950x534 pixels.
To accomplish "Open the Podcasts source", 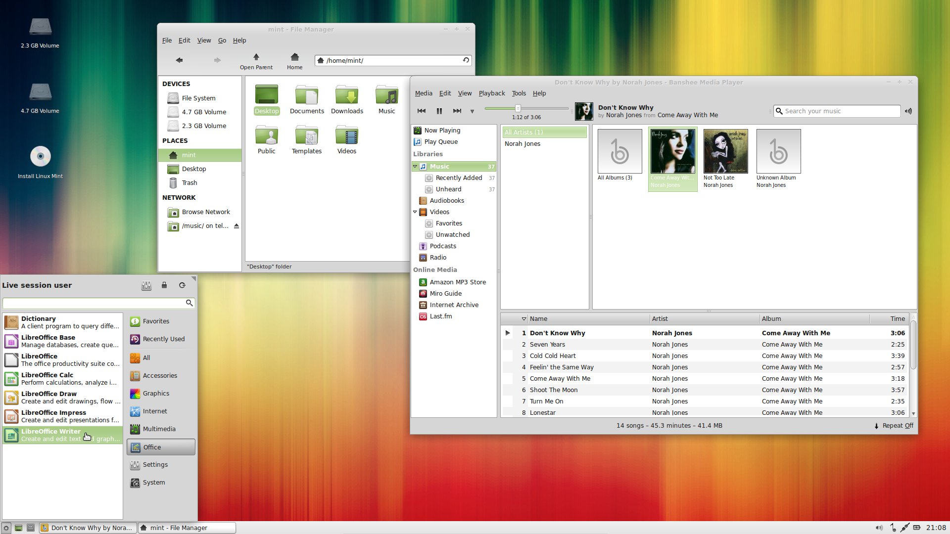I will (443, 246).
